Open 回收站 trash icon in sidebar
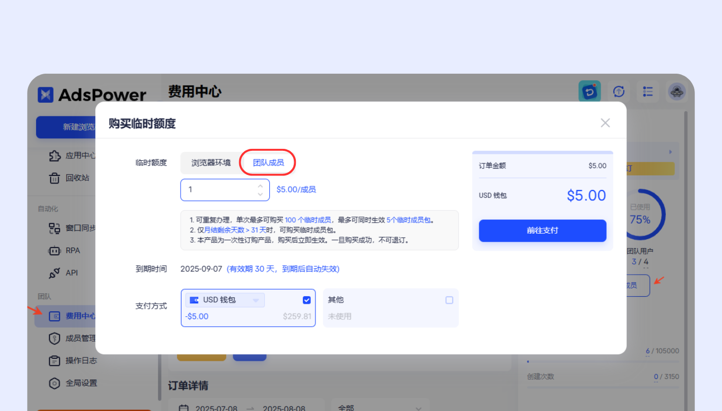 [x=55, y=178]
